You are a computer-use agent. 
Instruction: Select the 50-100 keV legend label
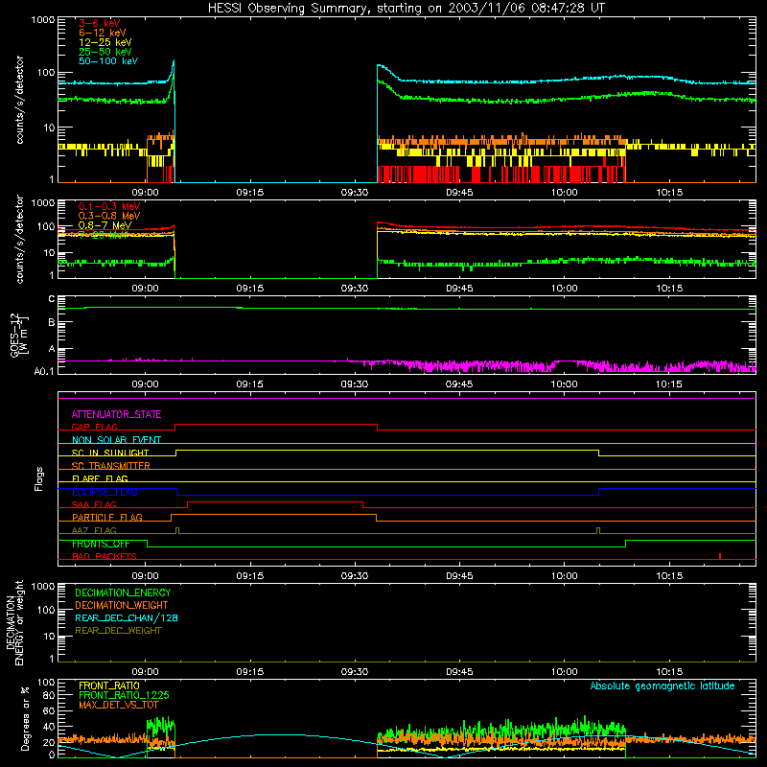(108, 61)
